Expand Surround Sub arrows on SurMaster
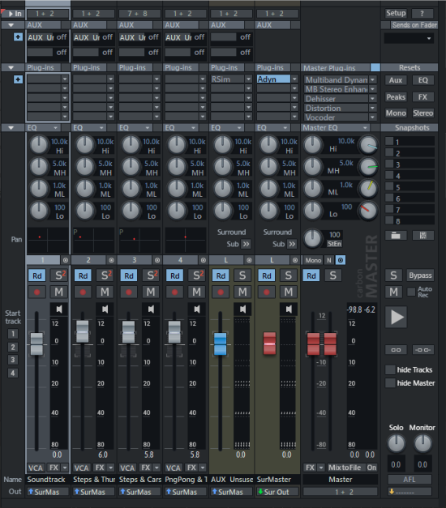Screen dimensions: 446x508 coord(292,244)
